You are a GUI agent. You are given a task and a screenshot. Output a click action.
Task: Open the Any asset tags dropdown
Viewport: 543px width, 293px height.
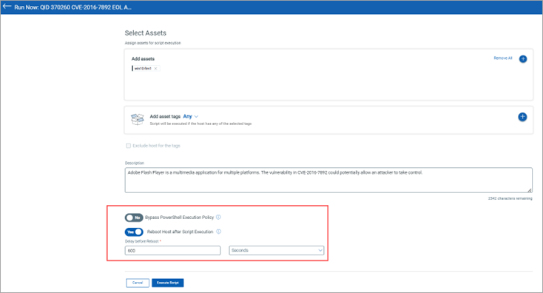(x=190, y=116)
